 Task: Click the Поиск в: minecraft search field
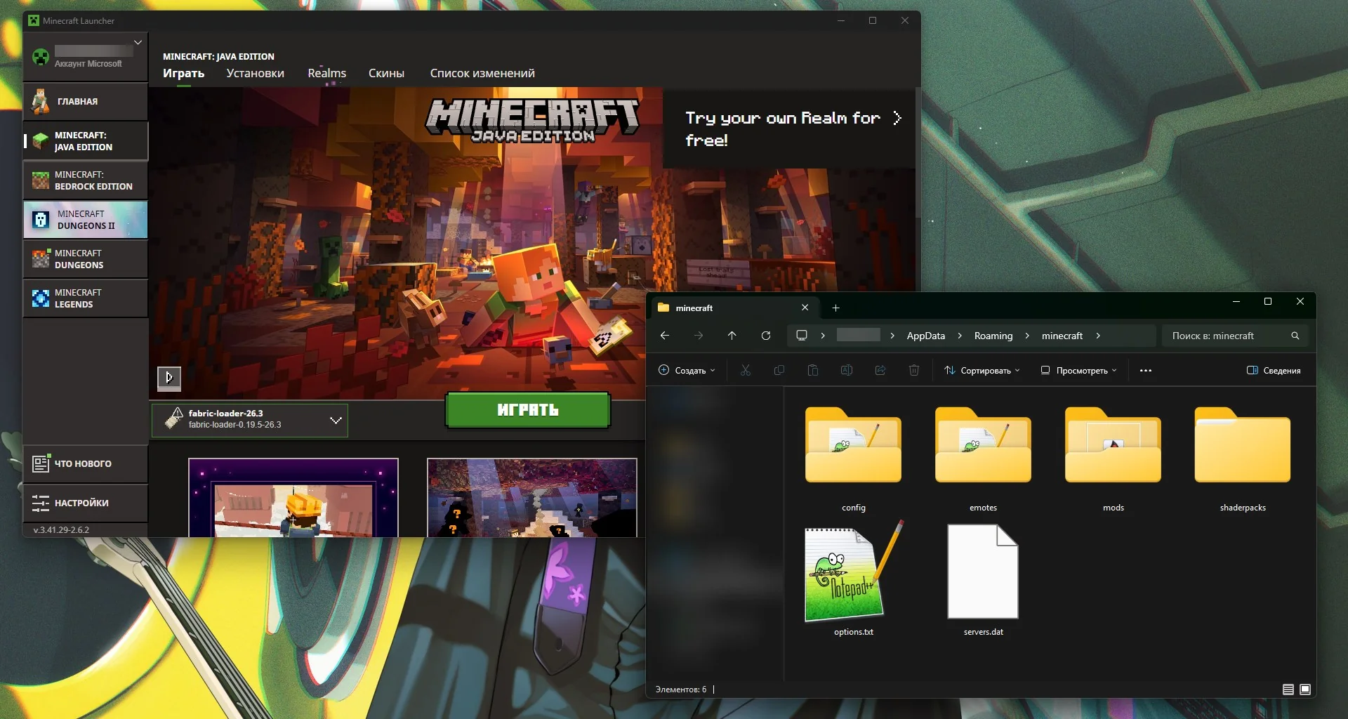coord(1235,336)
